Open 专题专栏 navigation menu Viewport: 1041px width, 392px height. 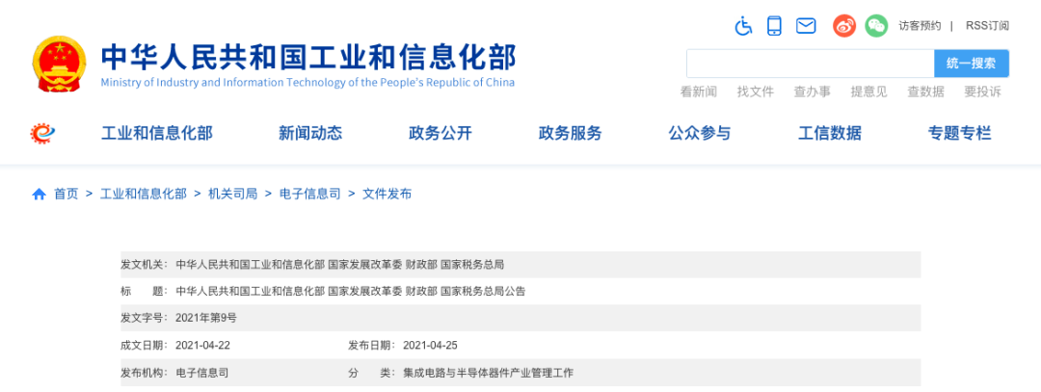click(x=959, y=133)
